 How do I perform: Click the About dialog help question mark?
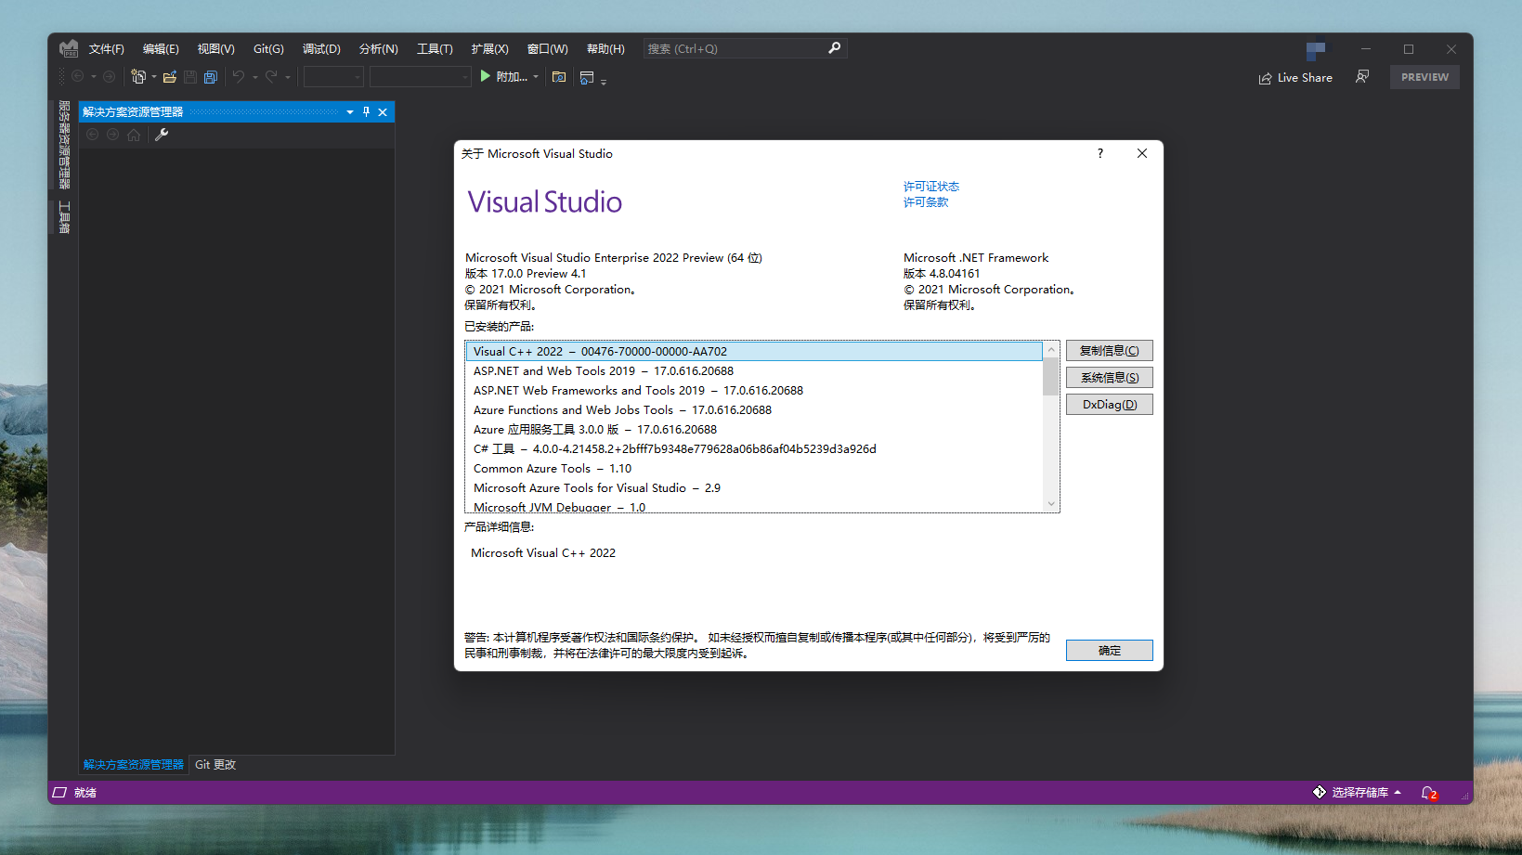pos(1100,154)
